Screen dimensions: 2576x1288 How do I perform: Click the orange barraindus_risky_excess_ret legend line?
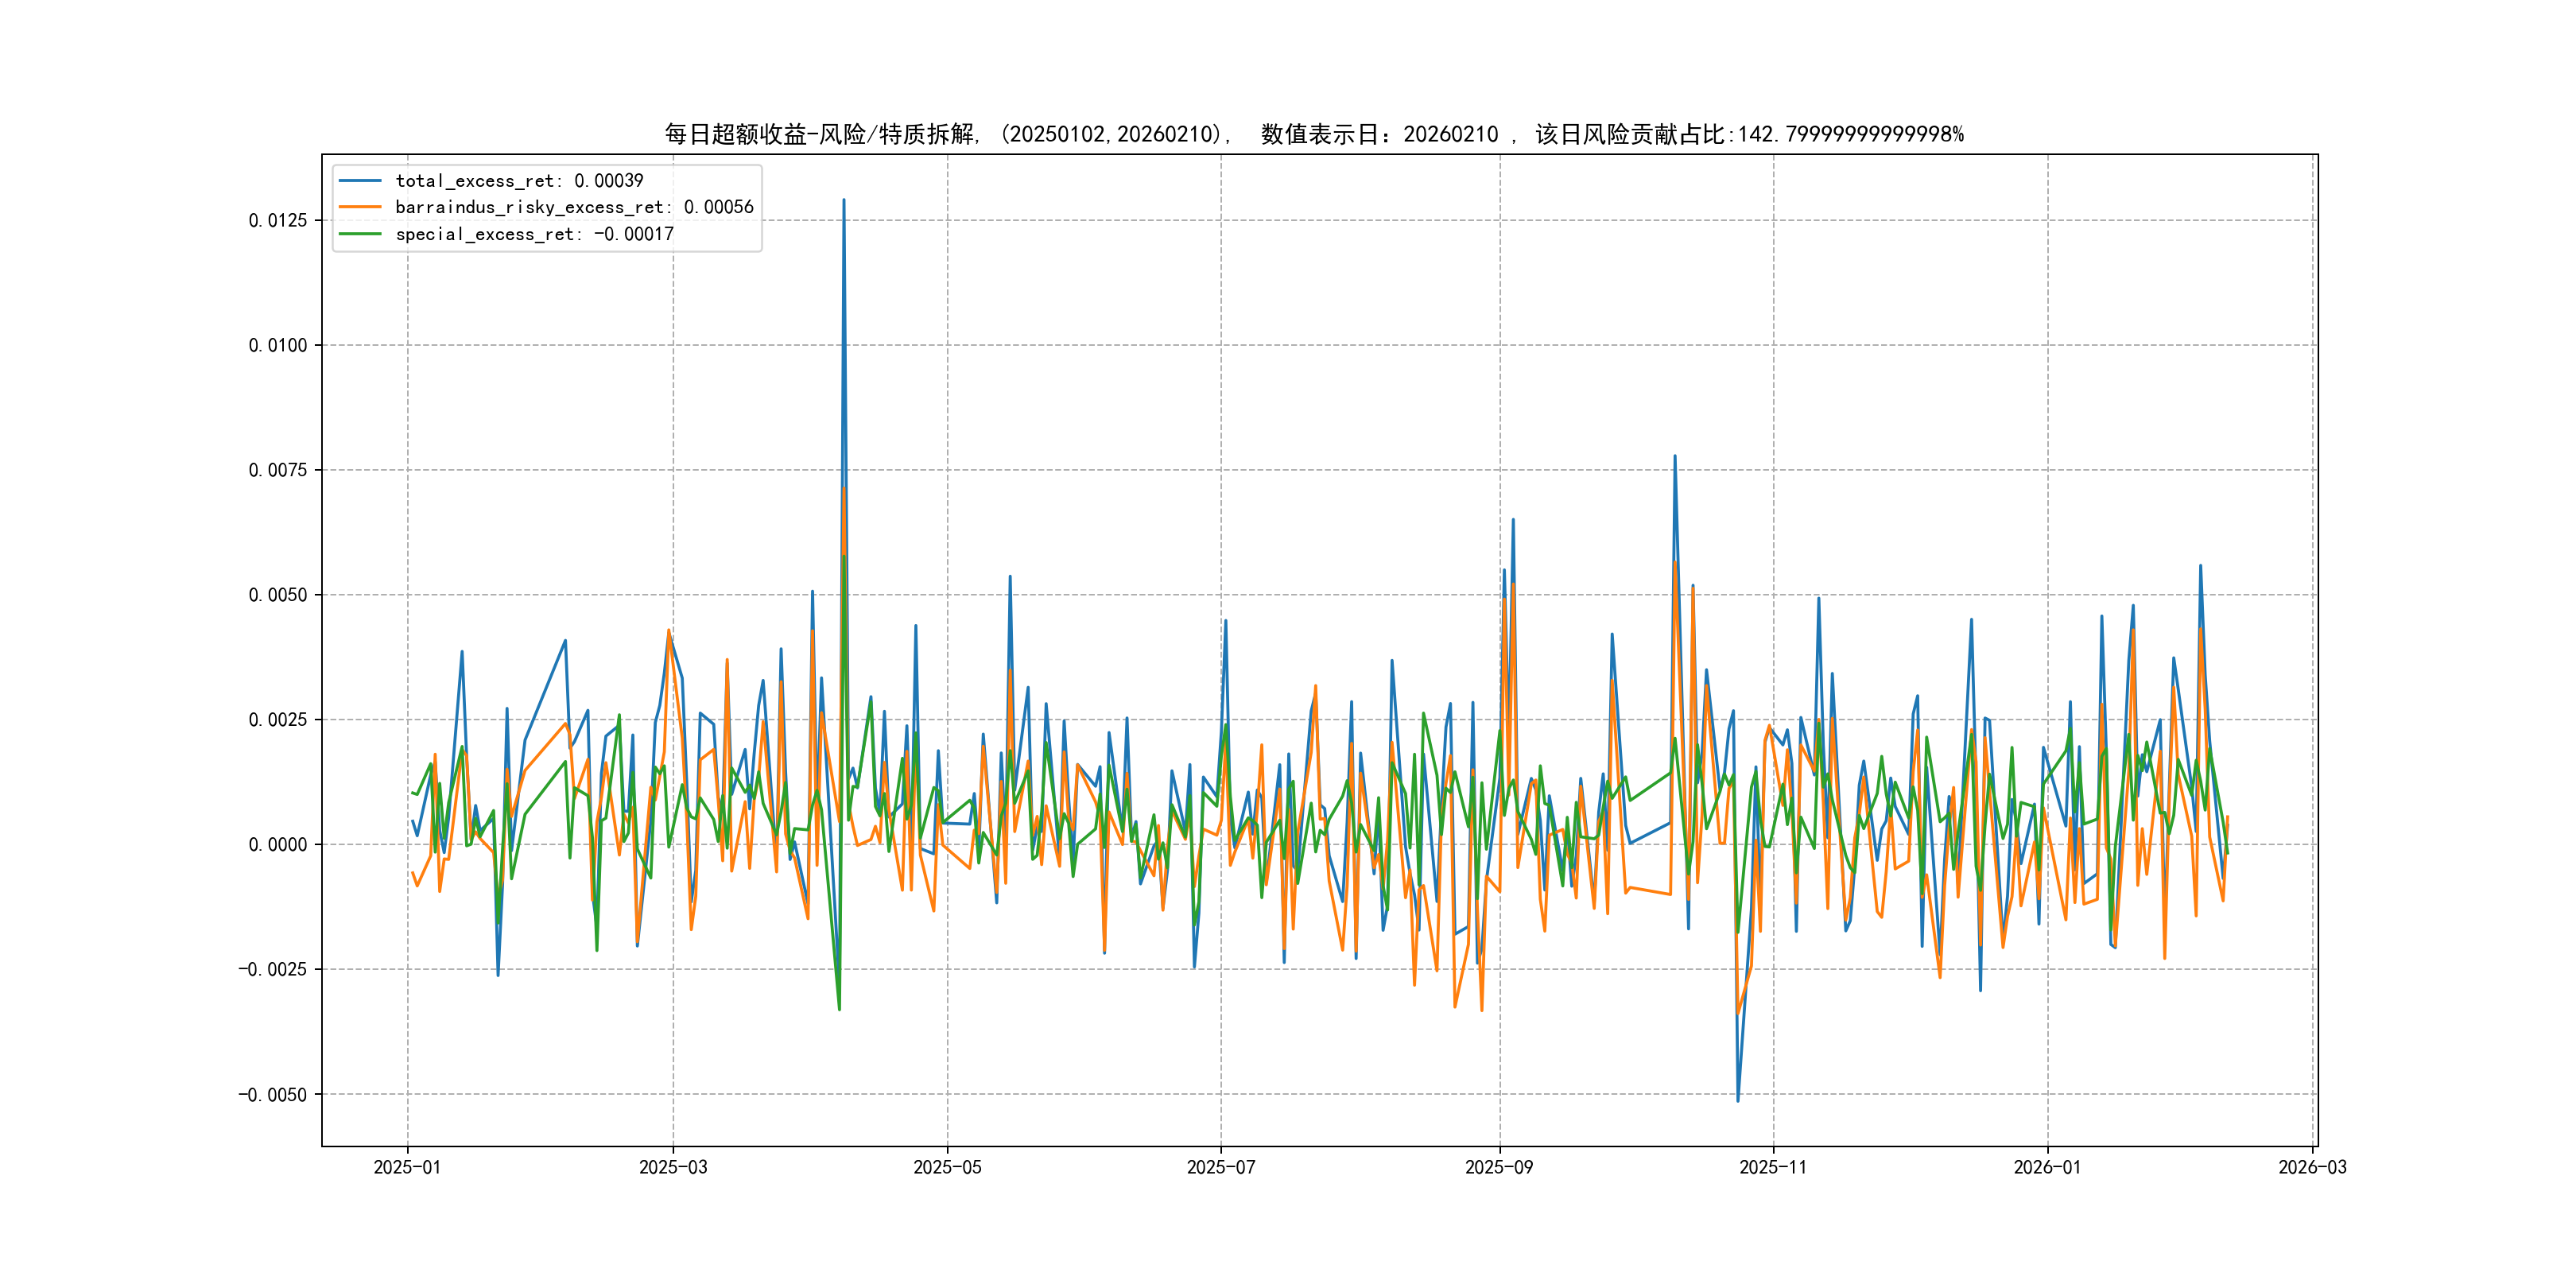(x=360, y=207)
